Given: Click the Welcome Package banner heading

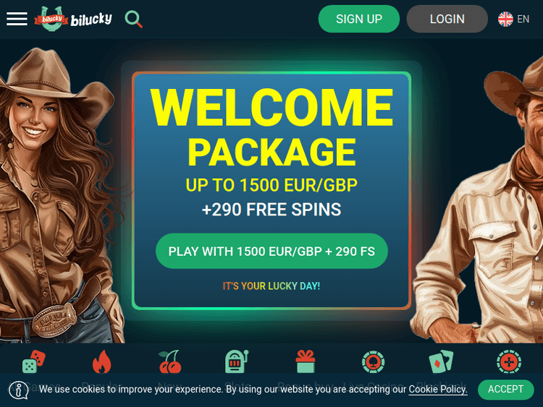Looking at the screenshot, I should click(271, 128).
